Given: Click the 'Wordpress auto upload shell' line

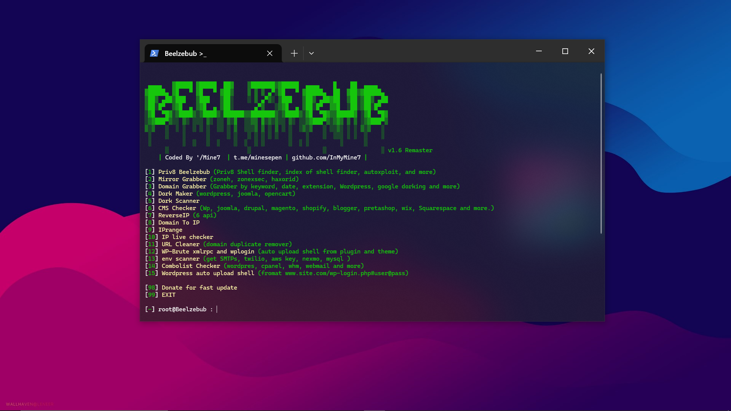Looking at the screenshot, I should click(277, 273).
